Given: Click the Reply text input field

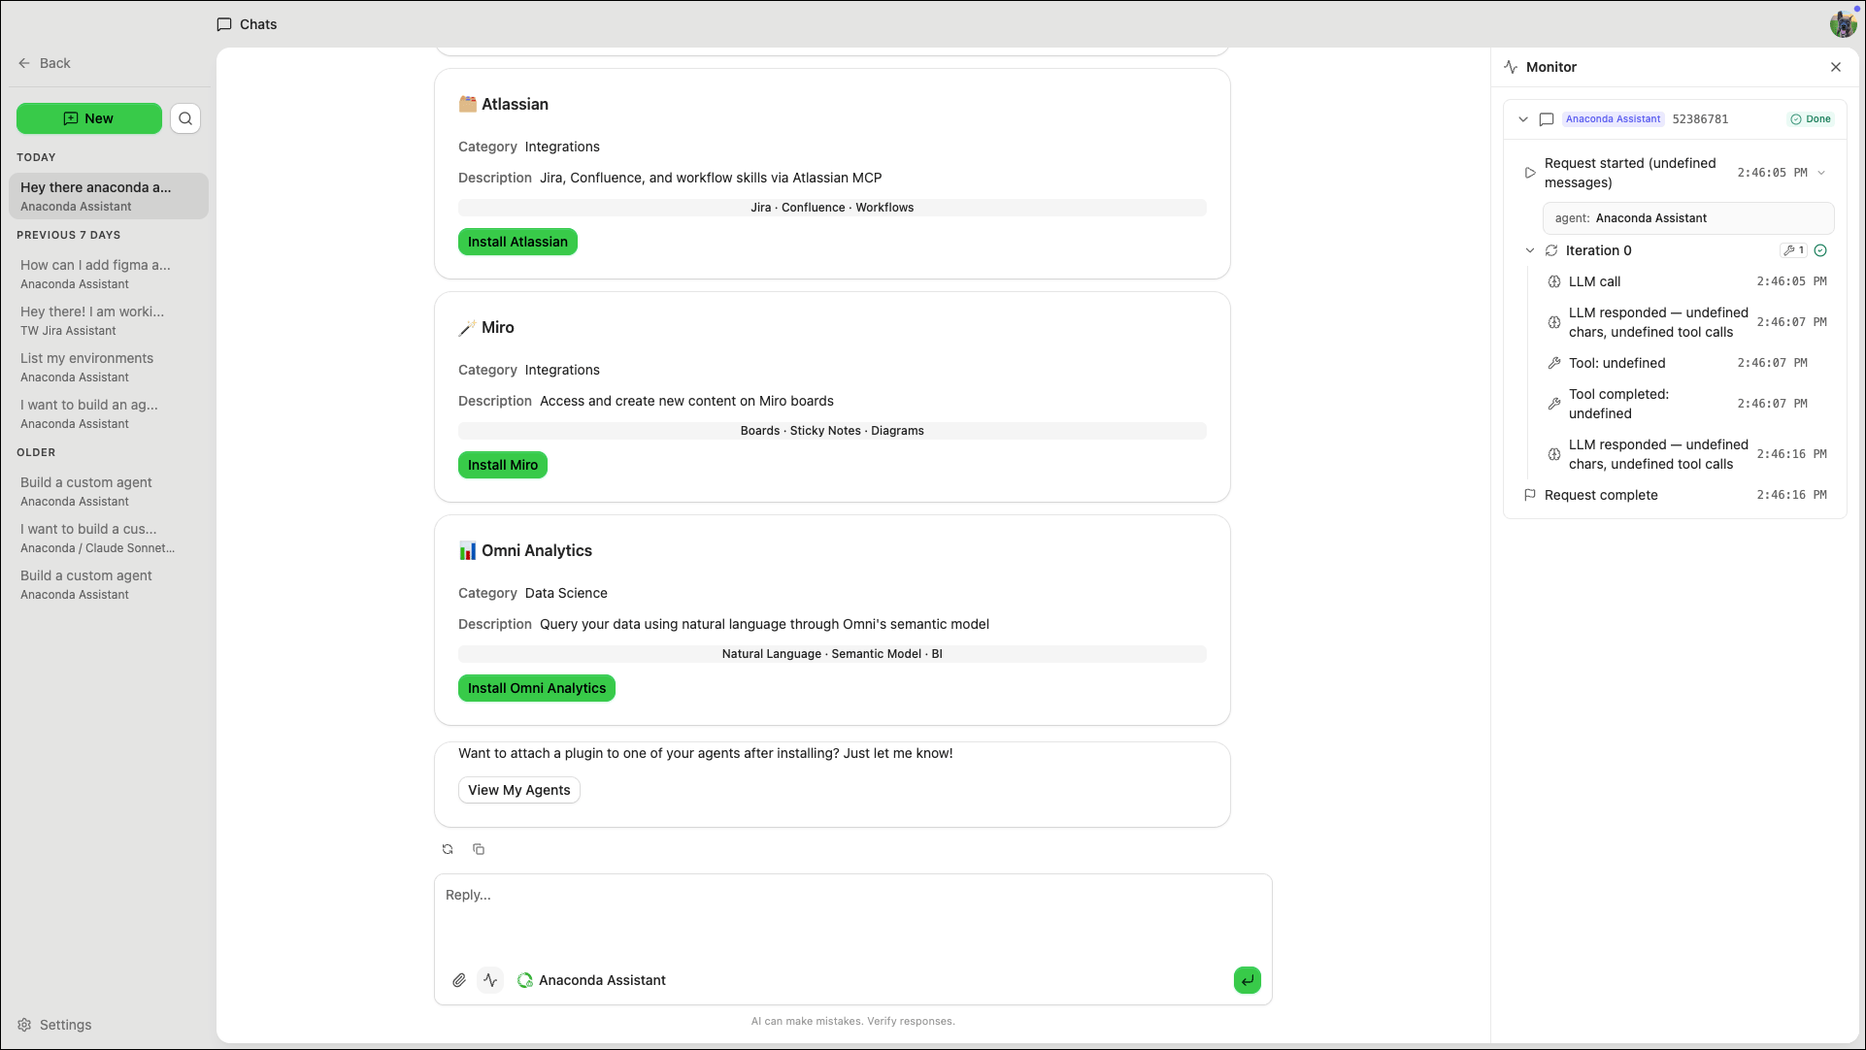Looking at the screenshot, I should coord(852,917).
